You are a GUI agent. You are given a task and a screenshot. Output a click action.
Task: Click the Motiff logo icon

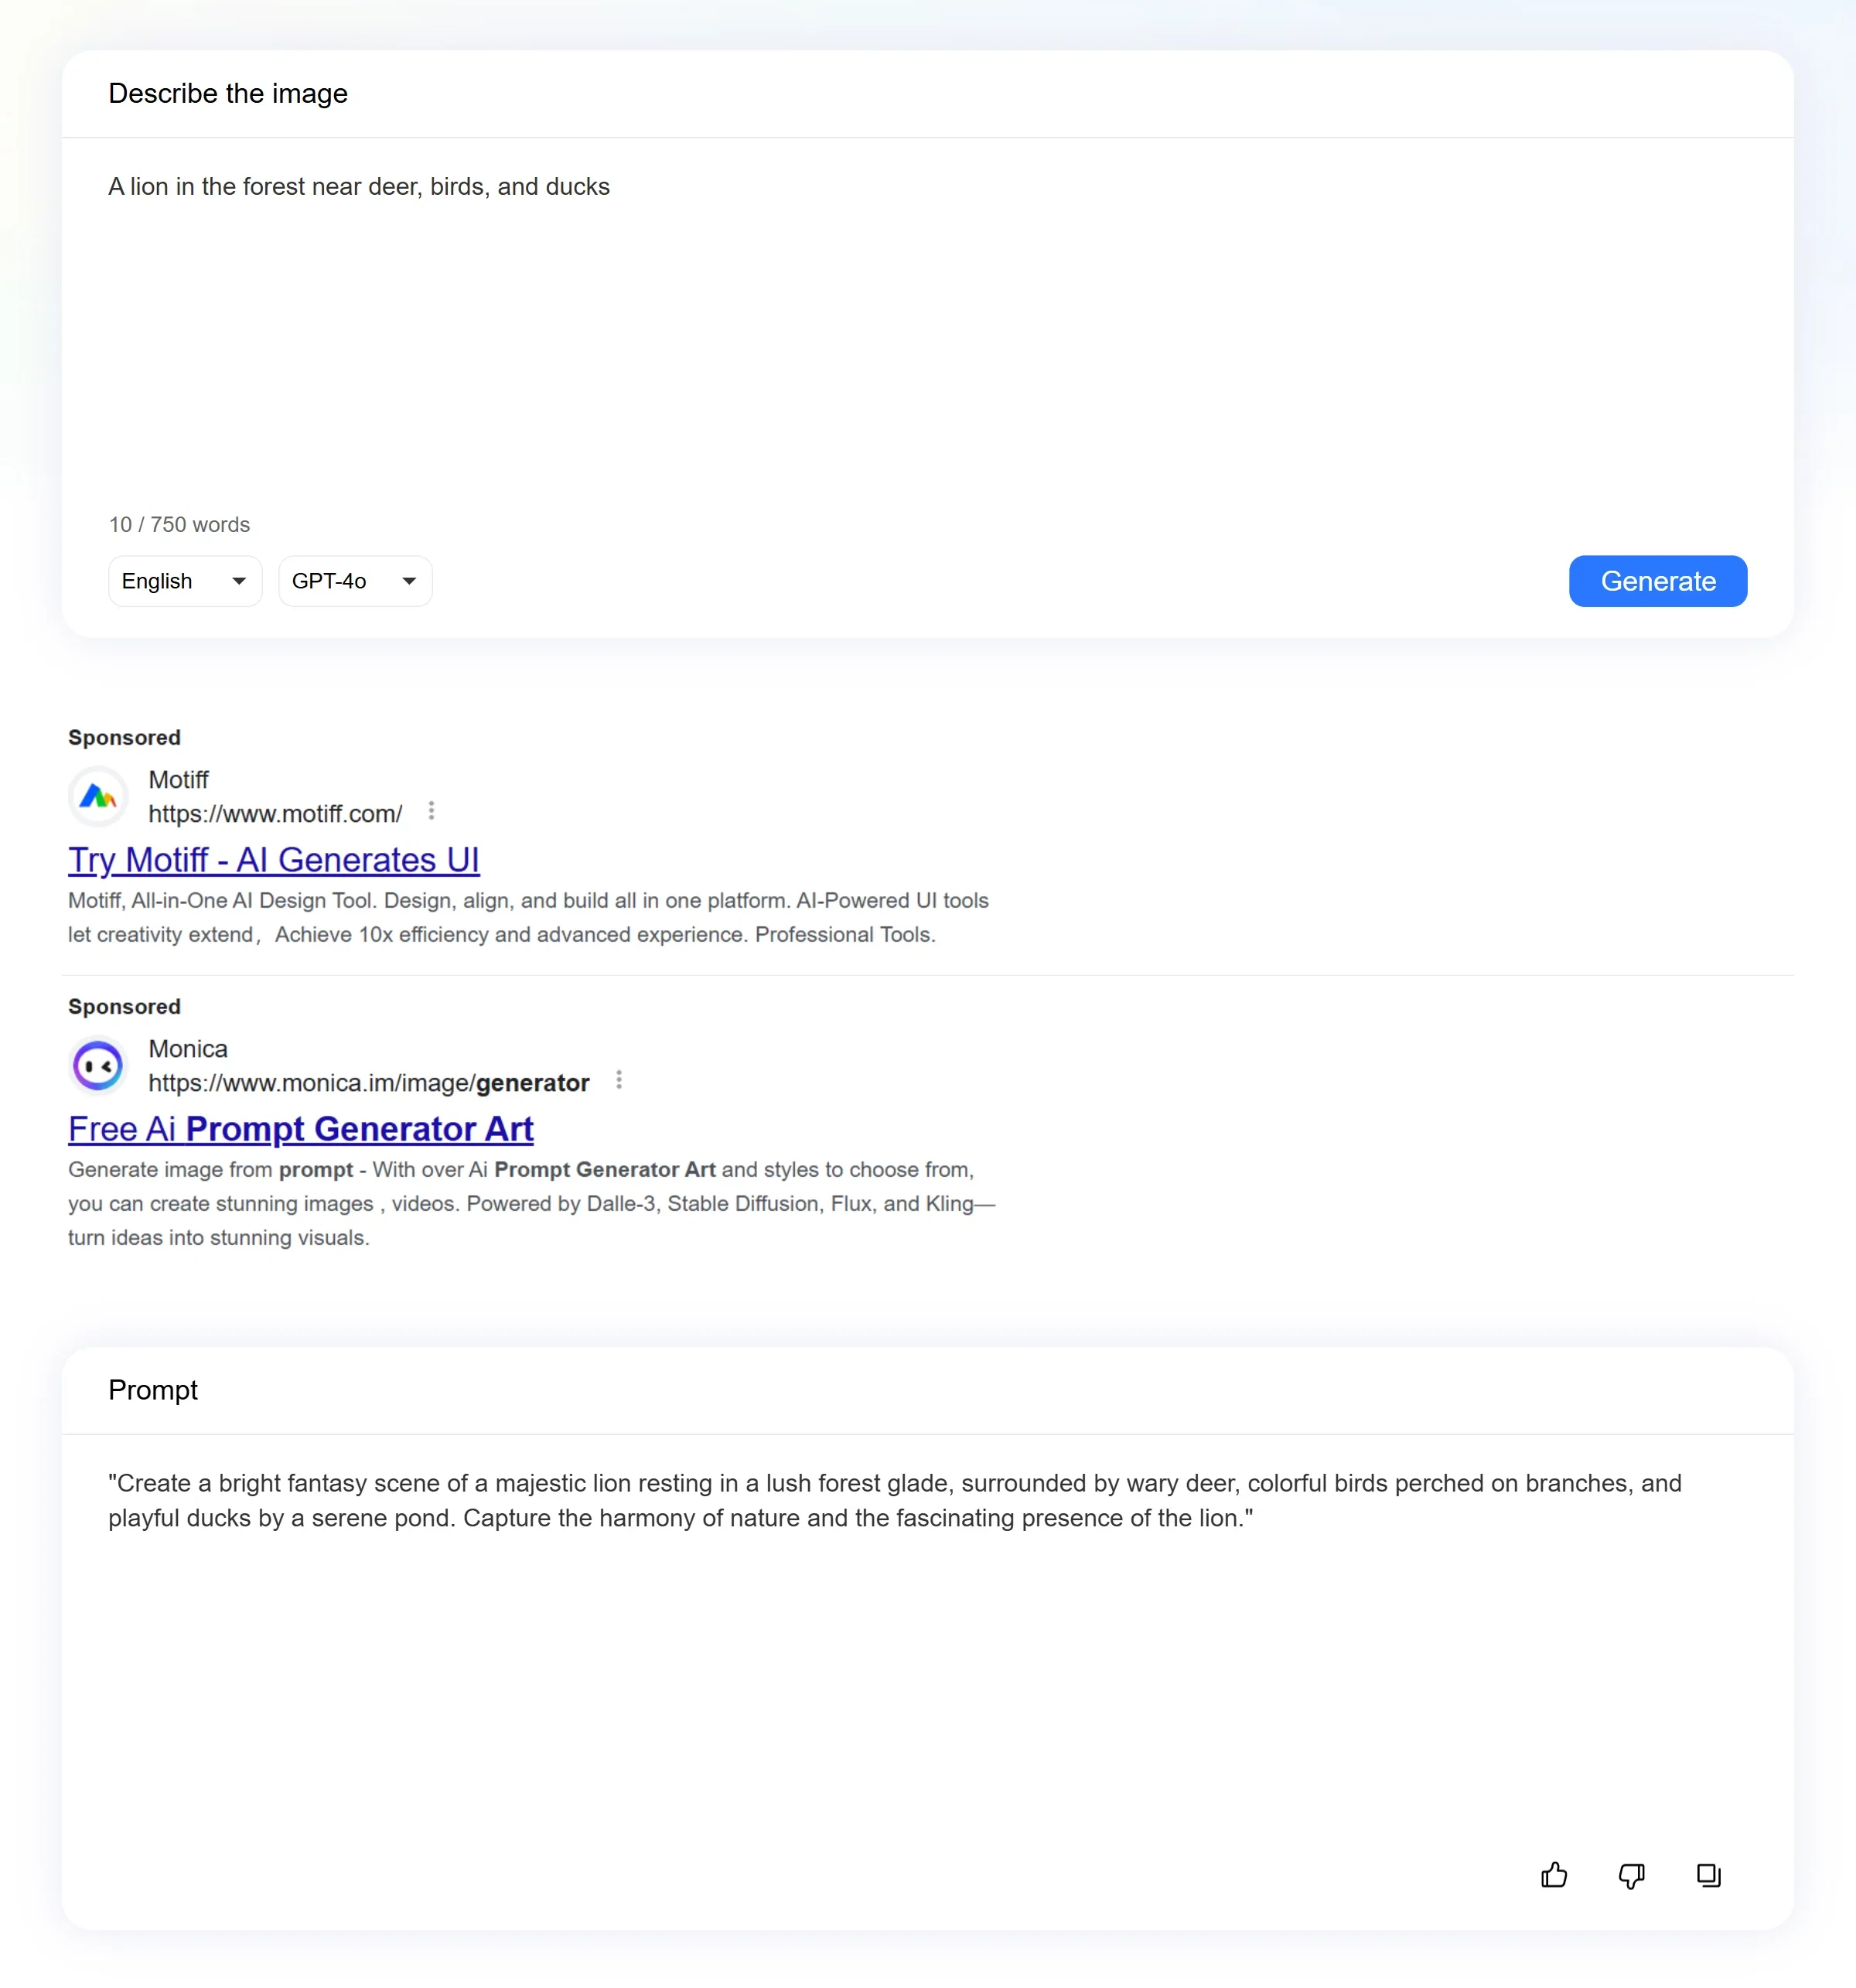click(x=98, y=797)
